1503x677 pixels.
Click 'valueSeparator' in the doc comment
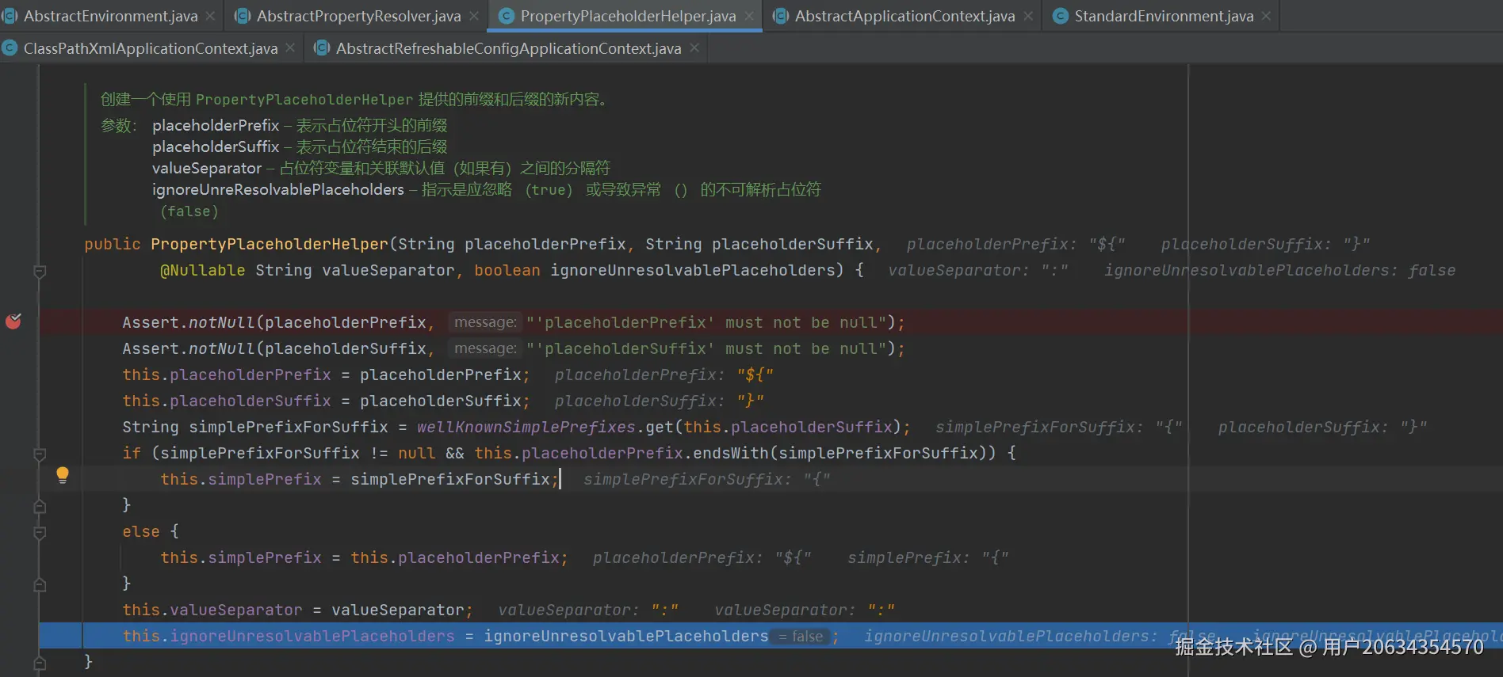click(x=207, y=169)
